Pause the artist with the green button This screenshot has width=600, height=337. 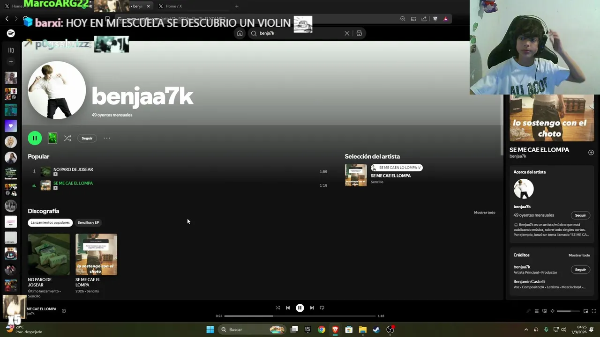click(35, 138)
